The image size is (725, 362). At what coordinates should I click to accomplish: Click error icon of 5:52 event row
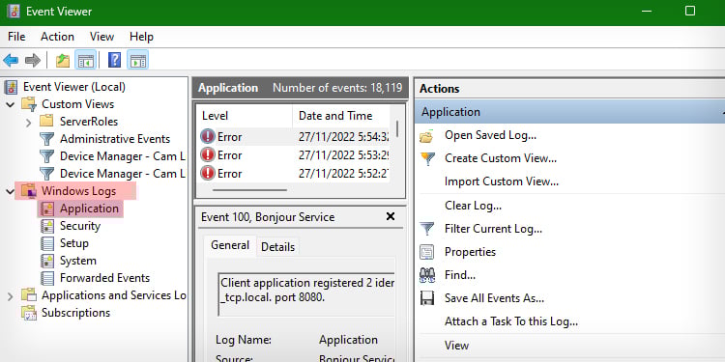pos(208,173)
